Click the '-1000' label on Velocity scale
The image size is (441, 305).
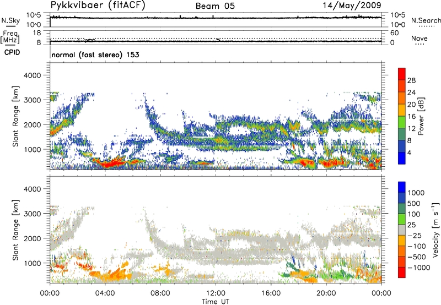[x=418, y=268]
